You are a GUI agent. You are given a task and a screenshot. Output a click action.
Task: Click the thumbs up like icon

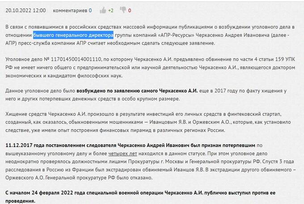click(x=103, y=10)
